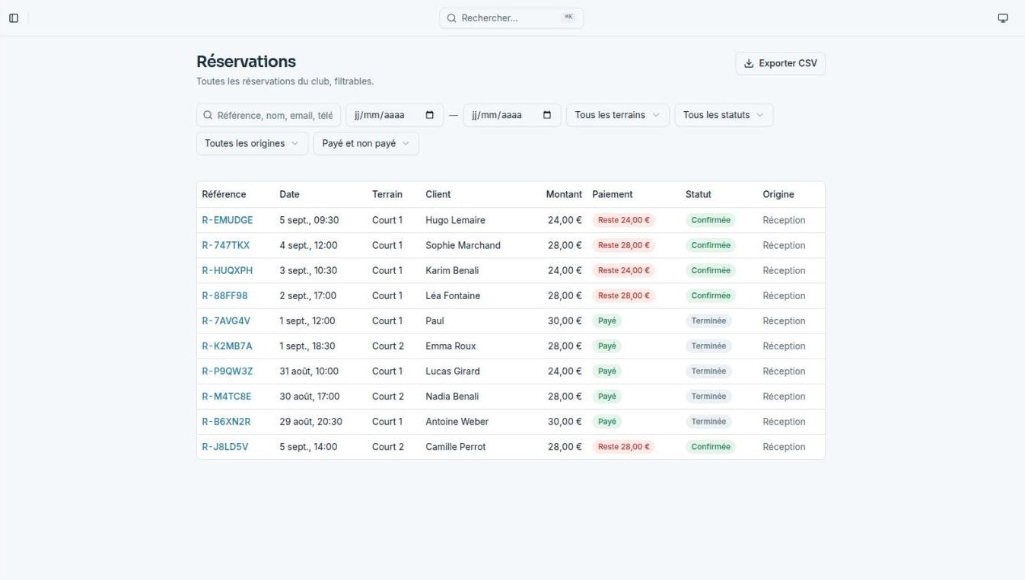Expand the Toutes les origines dropdown
Screen dimensions: 1025x580
(252, 143)
